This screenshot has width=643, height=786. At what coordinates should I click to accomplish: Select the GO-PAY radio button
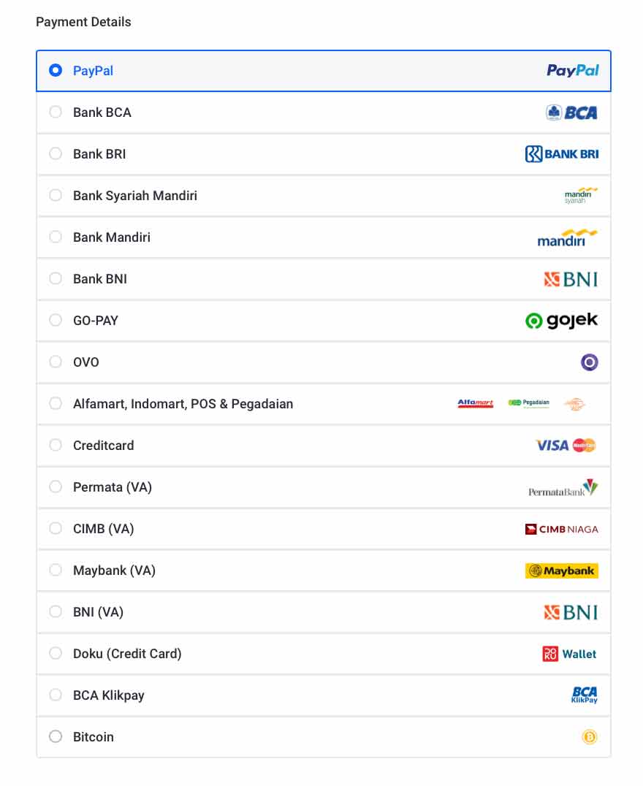[x=56, y=320]
